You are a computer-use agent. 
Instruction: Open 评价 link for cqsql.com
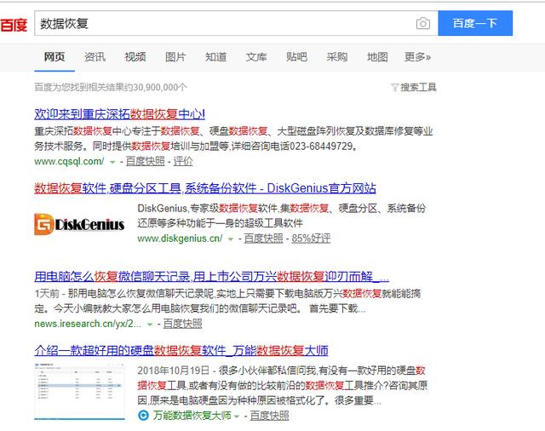coord(183,161)
